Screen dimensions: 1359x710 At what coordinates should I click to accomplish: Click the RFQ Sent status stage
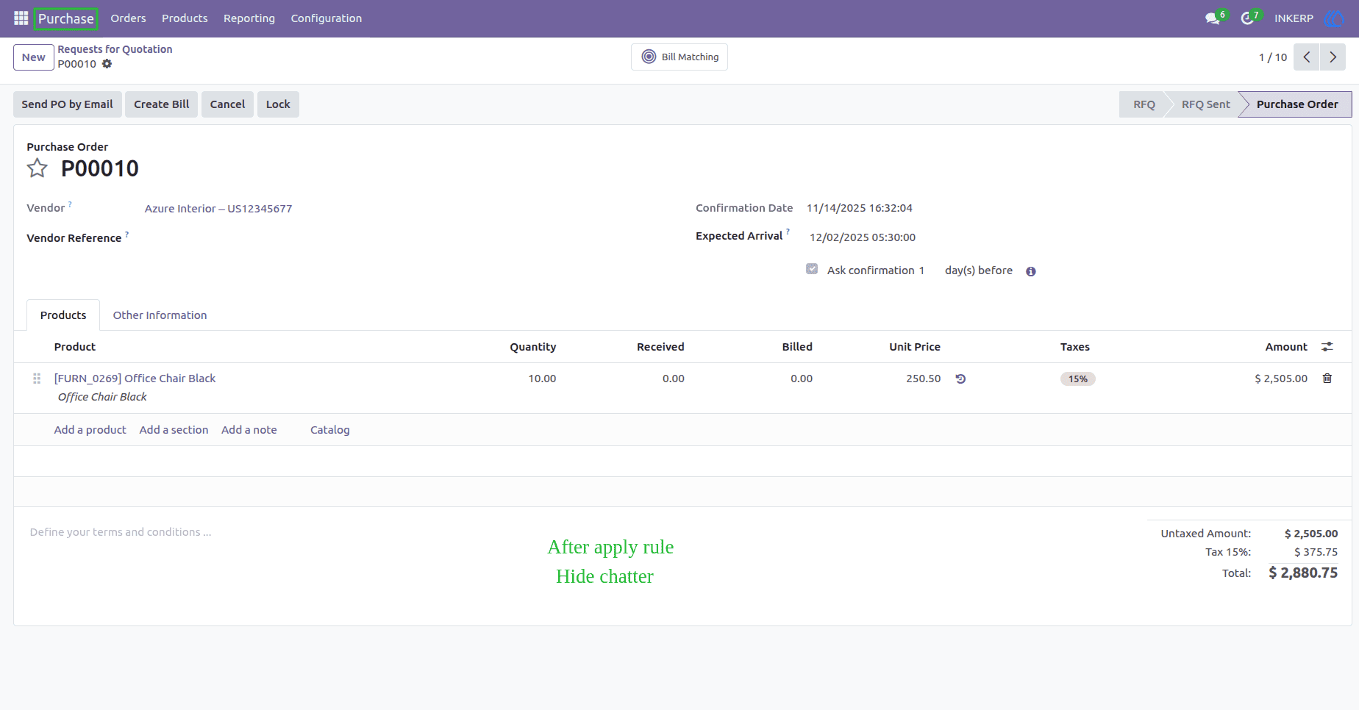tap(1206, 104)
